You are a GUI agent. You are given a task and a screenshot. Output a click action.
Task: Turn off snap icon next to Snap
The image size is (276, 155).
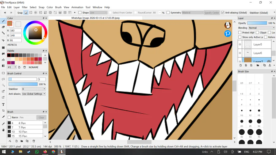coord(26,13)
